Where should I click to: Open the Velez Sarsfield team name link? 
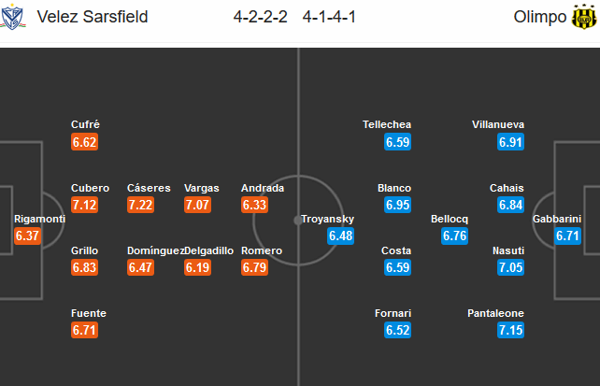click(93, 17)
